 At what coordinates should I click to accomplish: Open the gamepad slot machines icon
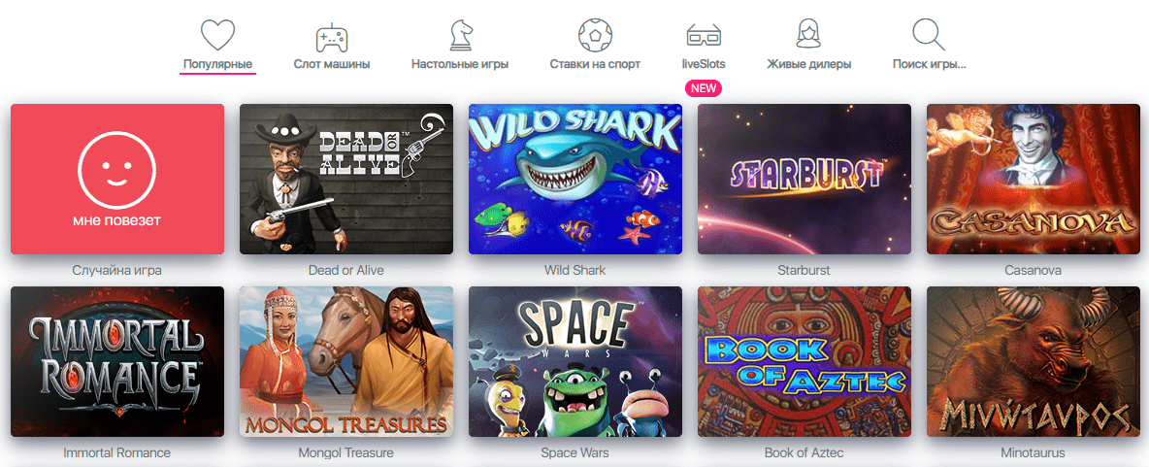coord(332,37)
